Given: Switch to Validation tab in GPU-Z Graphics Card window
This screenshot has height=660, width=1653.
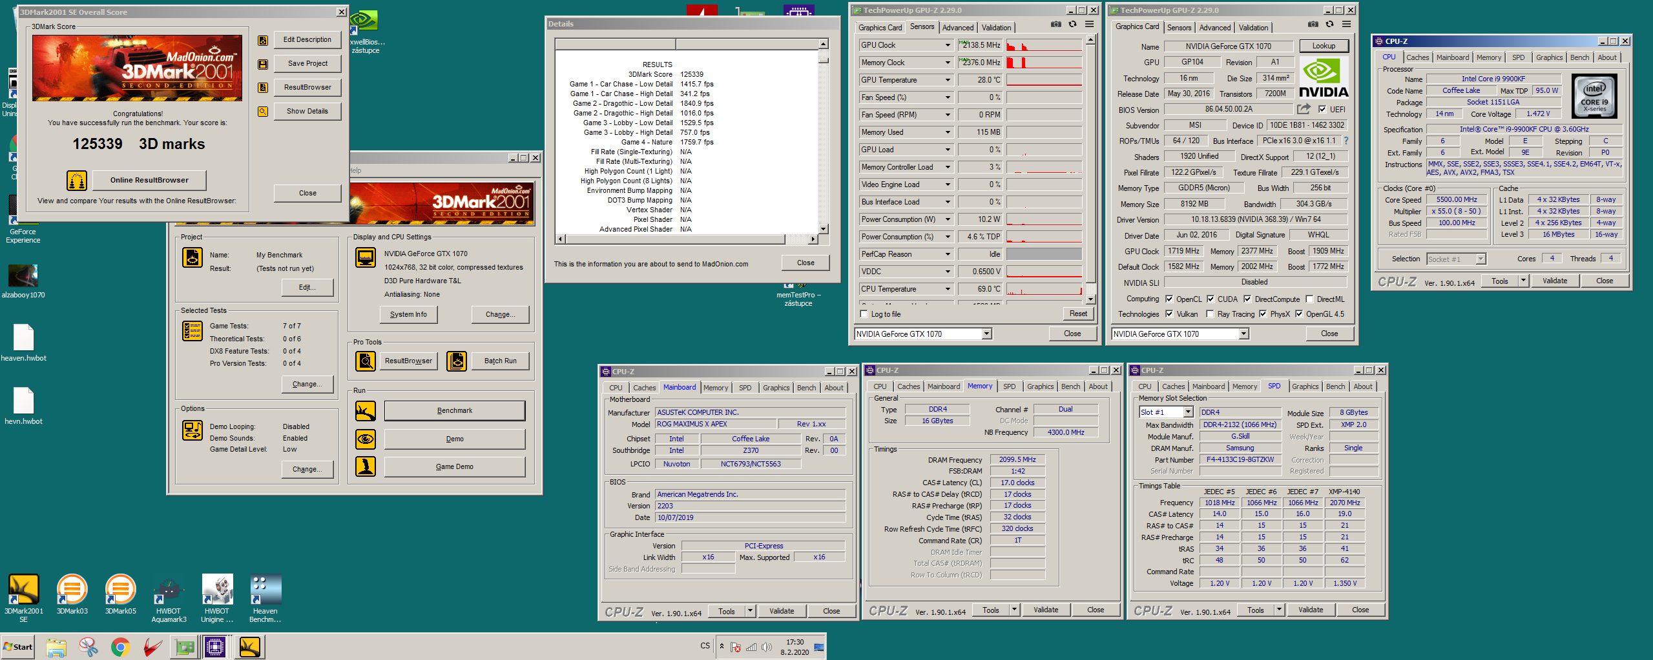Looking at the screenshot, I should 1253,28.
